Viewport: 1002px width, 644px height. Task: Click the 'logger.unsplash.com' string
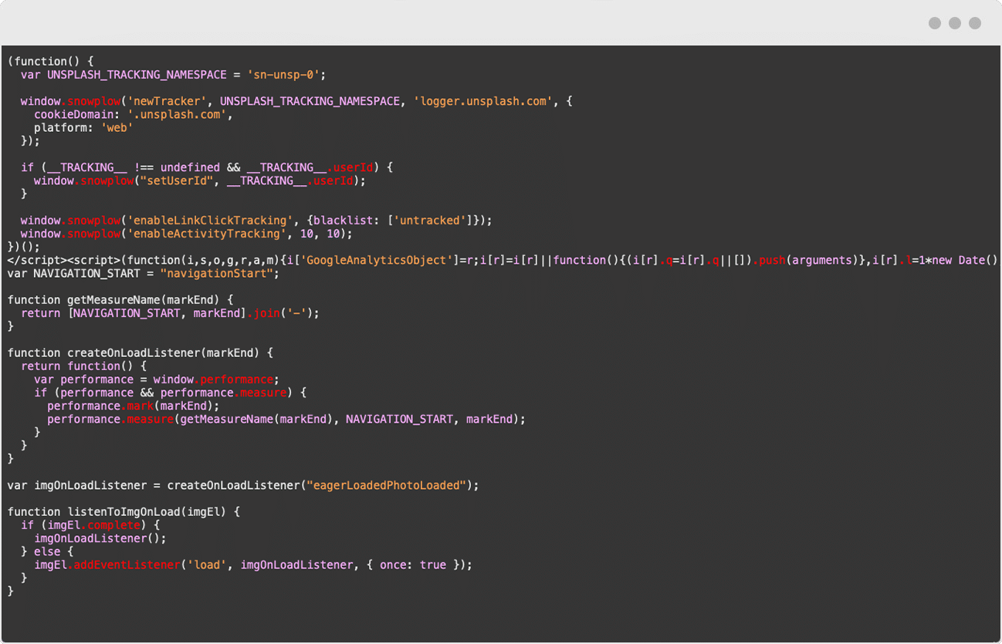tap(482, 101)
